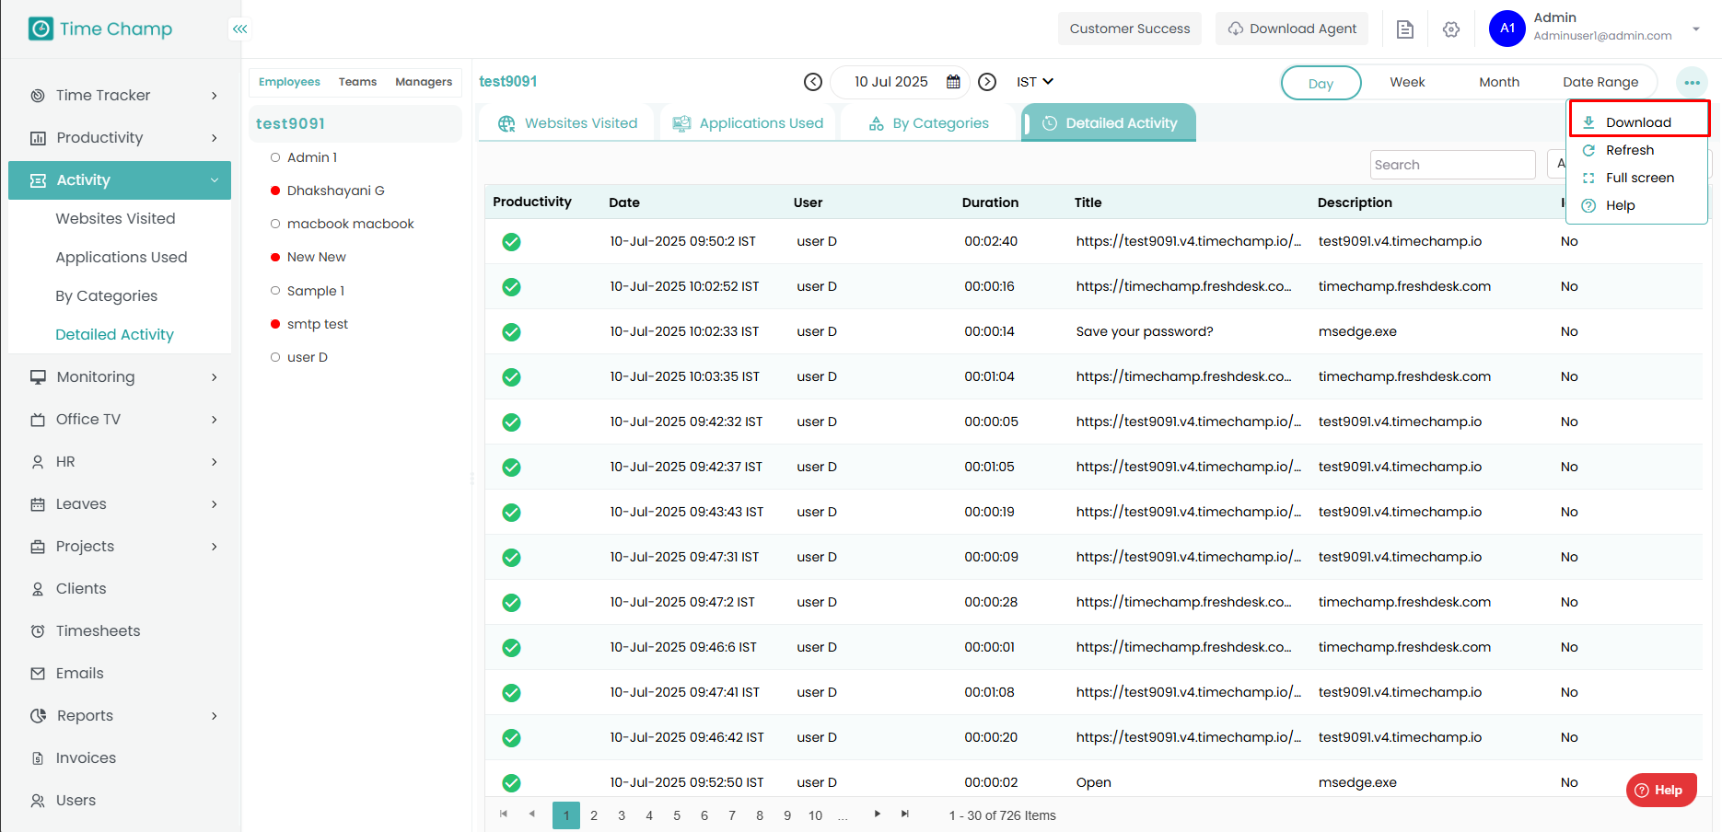Screen dimensions: 1722x832
Task: Switch to Month view
Action: tap(1499, 82)
